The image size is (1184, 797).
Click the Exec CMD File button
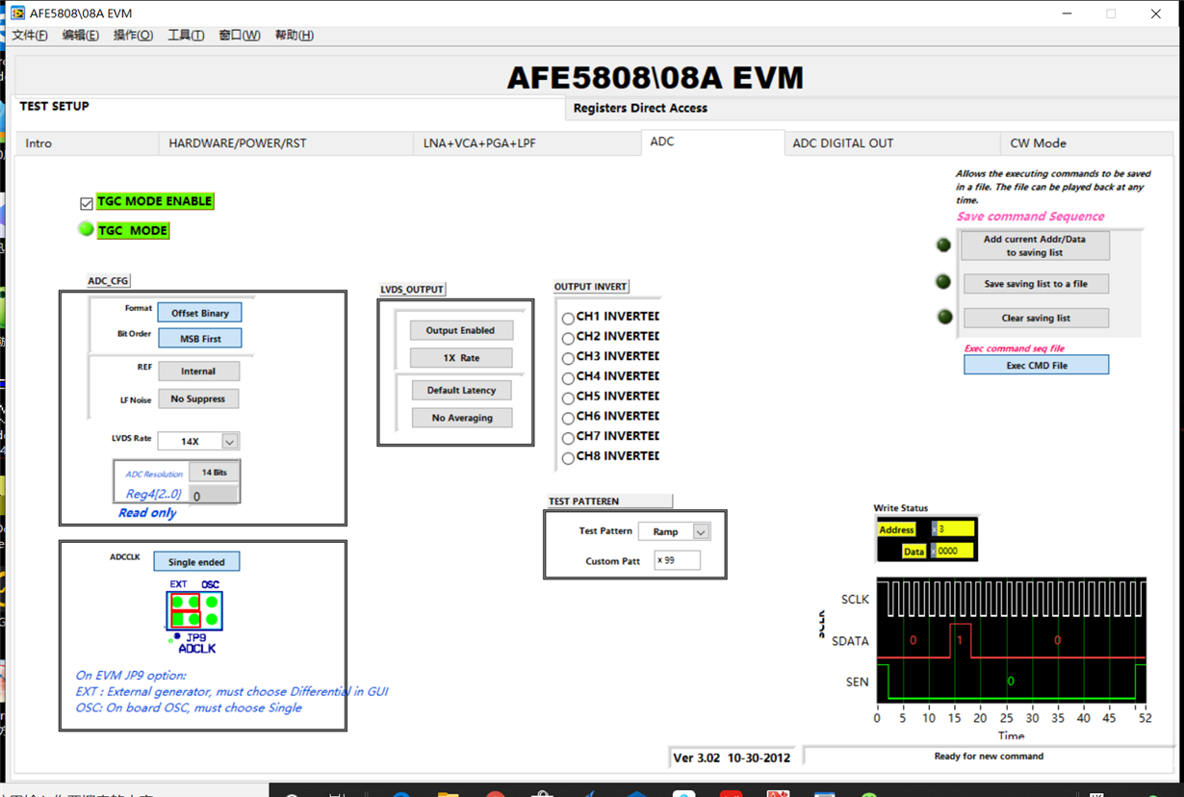1037,365
